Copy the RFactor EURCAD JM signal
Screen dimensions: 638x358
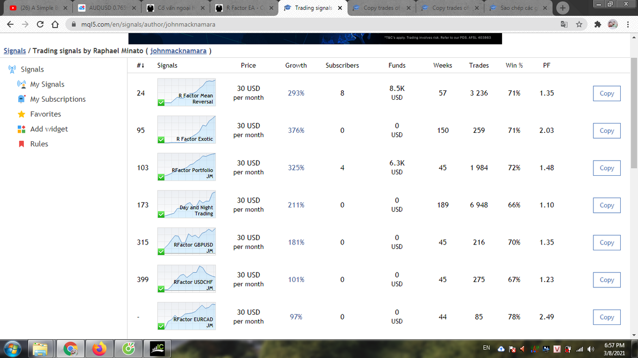607,317
